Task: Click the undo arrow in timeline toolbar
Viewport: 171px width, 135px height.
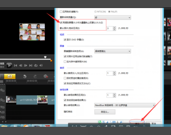Action: pos(25,76)
